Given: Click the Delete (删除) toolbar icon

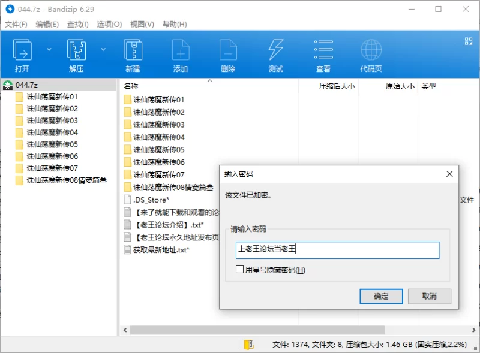Looking at the screenshot, I should click(229, 50).
